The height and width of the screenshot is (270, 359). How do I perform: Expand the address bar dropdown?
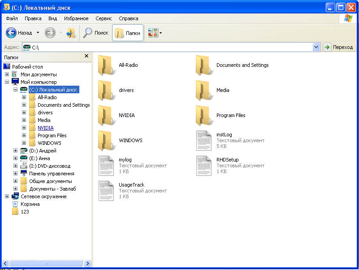pos(316,47)
